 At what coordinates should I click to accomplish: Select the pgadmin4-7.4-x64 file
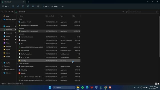click(x=49, y=22)
